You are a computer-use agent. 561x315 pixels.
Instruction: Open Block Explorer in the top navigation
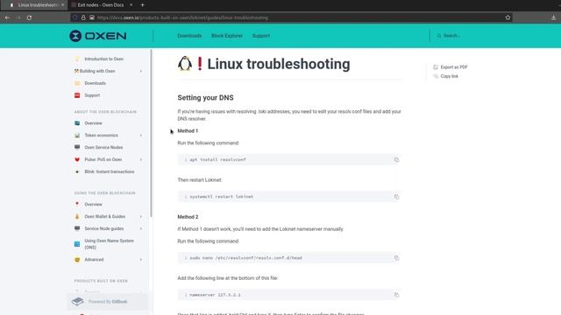click(227, 36)
